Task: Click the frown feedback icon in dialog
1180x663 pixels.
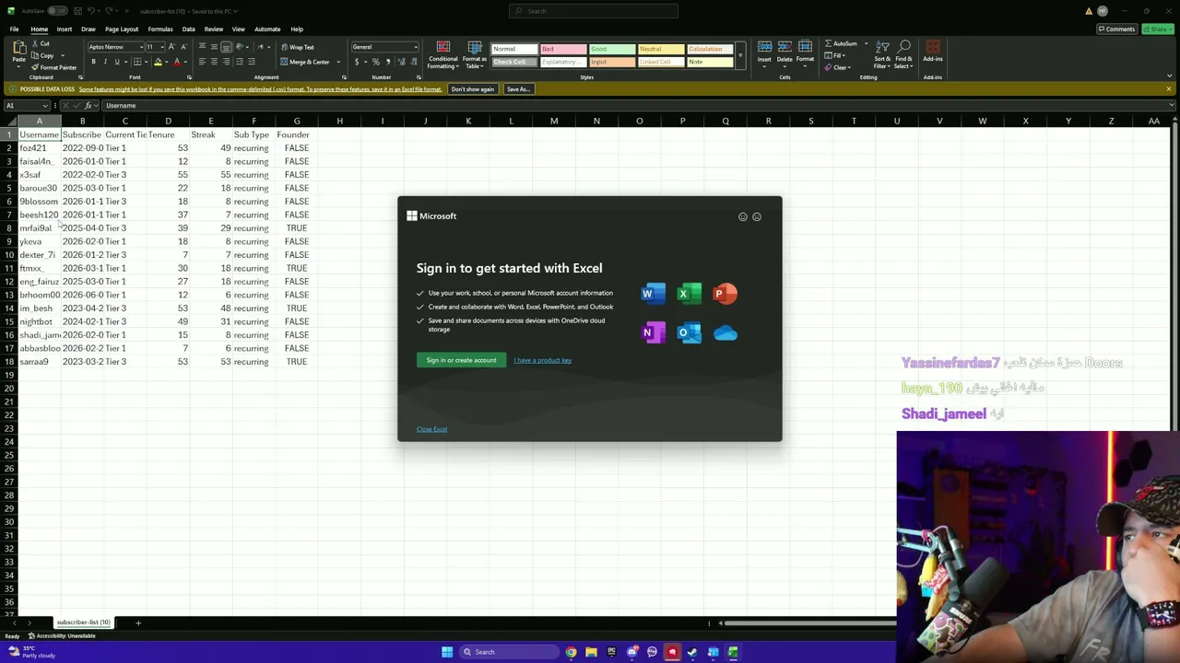Action: [x=757, y=216]
